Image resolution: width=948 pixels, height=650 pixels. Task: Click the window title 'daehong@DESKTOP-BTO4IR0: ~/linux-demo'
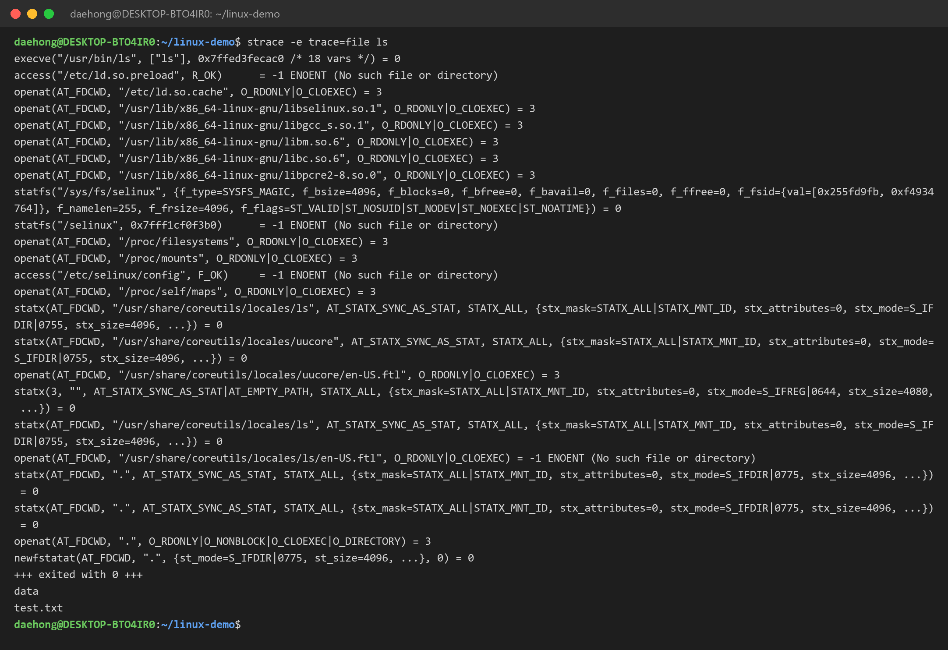click(x=175, y=14)
